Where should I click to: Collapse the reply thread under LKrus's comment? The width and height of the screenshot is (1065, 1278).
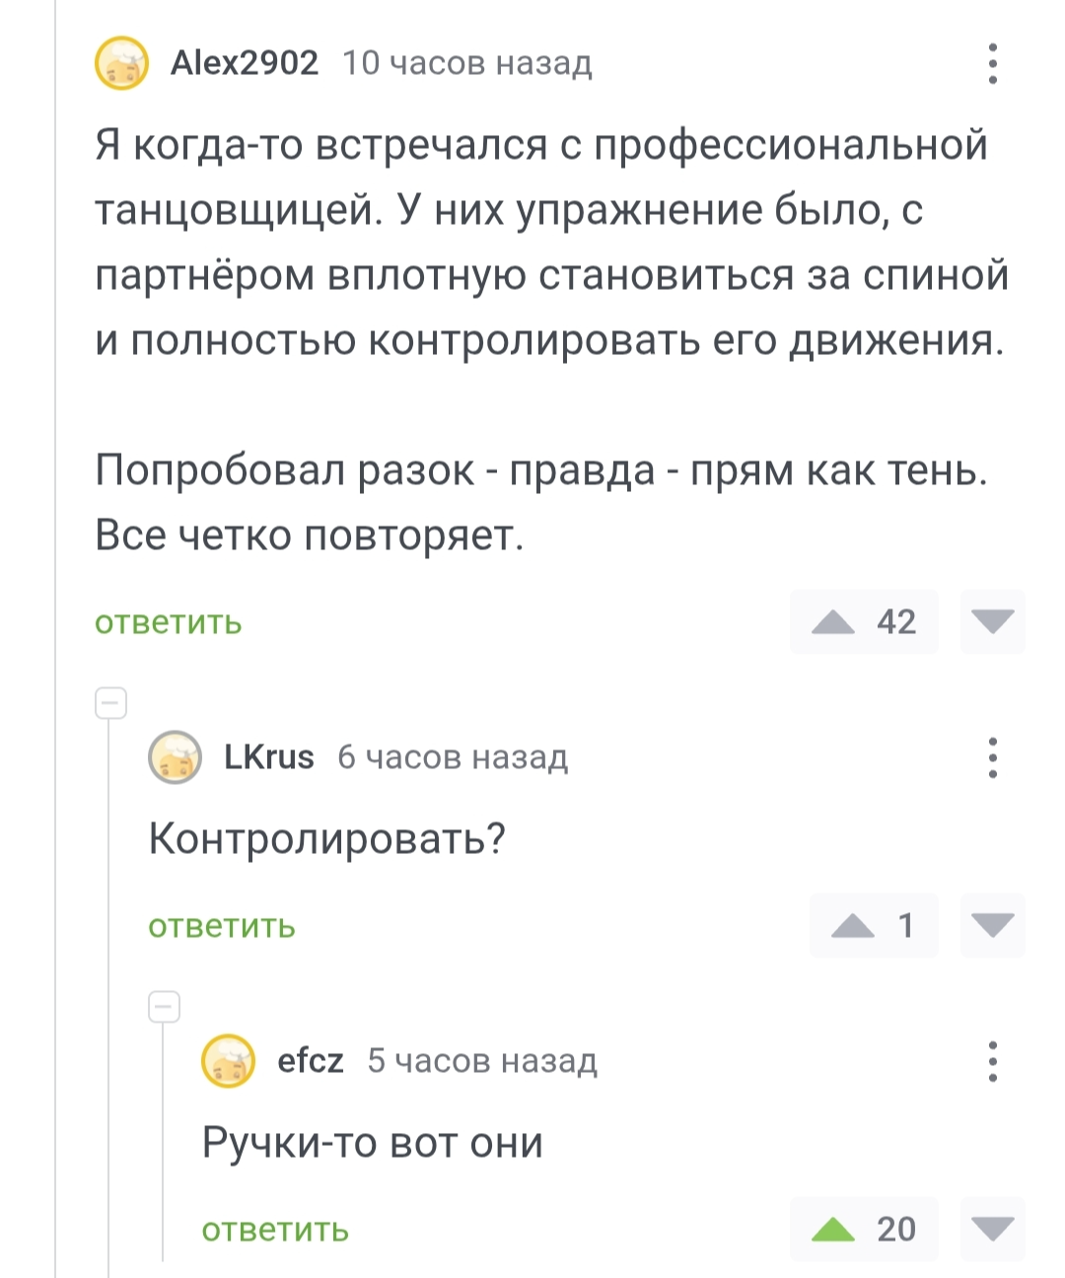point(164,1008)
